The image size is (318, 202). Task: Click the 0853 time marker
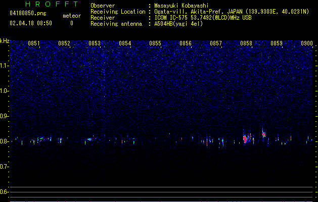pyautogui.click(x=95, y=43)
